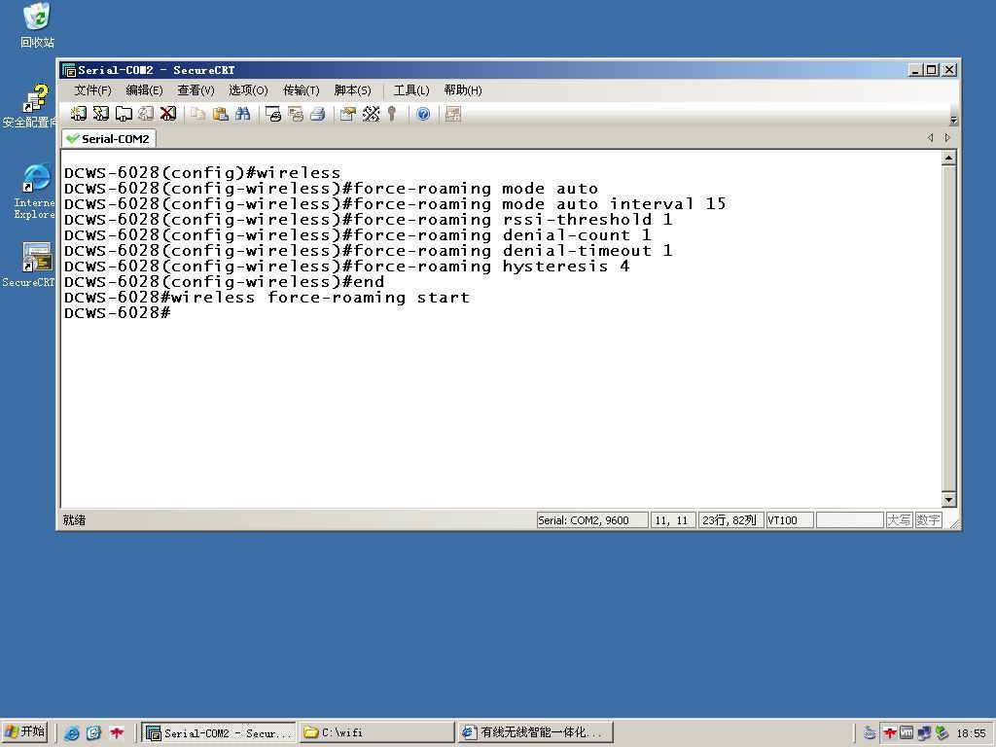
Task: Click the Disconnect red X icon
Action: [168, 114]
